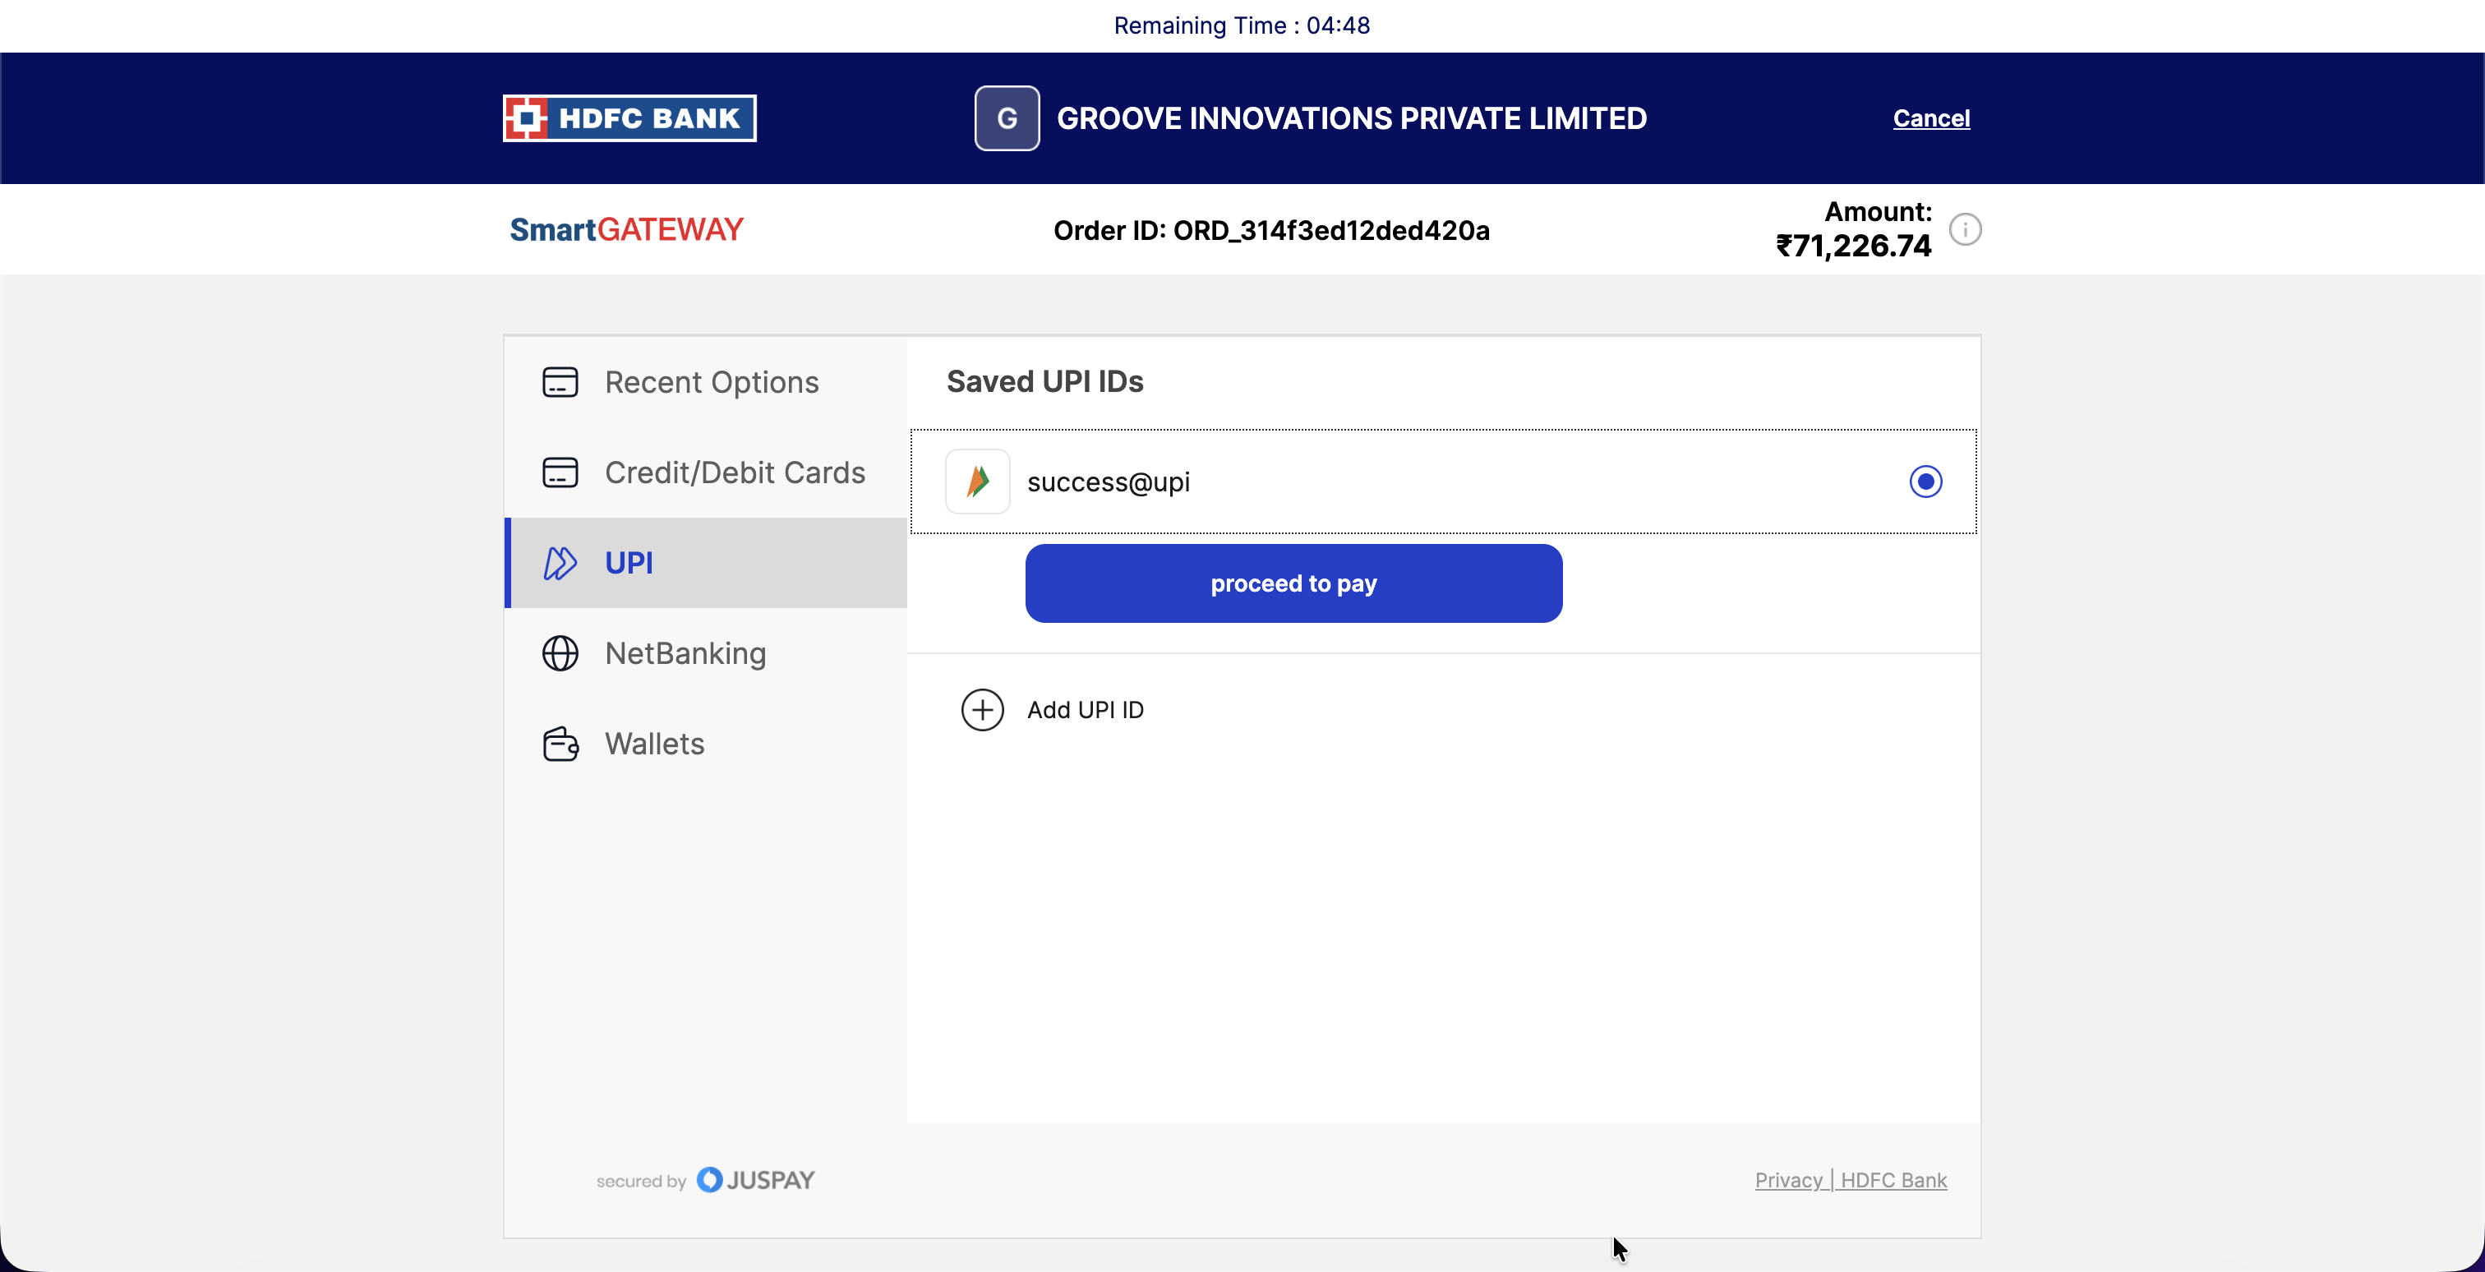This screenshot has width=2485, height=1272.
Task: Switch to Credit/Debit Cards payment
Action: pos(705,472)
